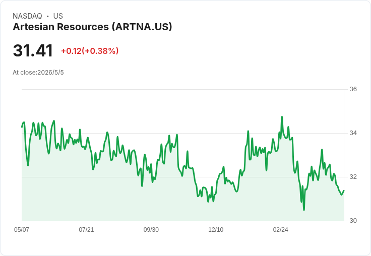The image size is (371, 256).
Task: Select the 34 price axis label
Action: [x=353, y=133]
